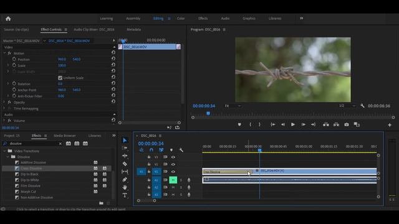Image resolution: width=399 pixels, height=224 pixels.
Task: Select the Dip to Black transition
Action: [29, 174]
